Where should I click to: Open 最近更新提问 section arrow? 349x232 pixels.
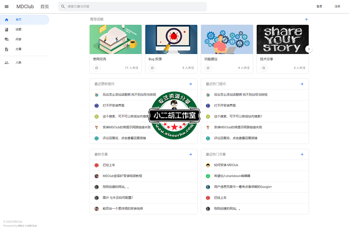click(x=191, y=84)
